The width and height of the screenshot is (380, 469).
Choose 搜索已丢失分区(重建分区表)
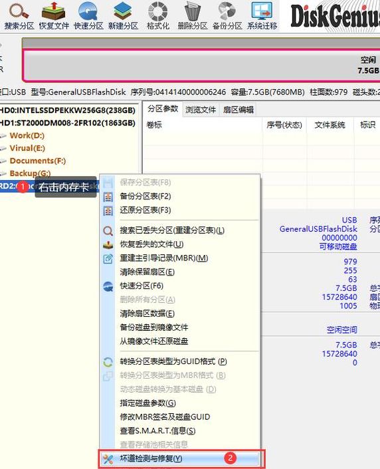coord(179,231)
